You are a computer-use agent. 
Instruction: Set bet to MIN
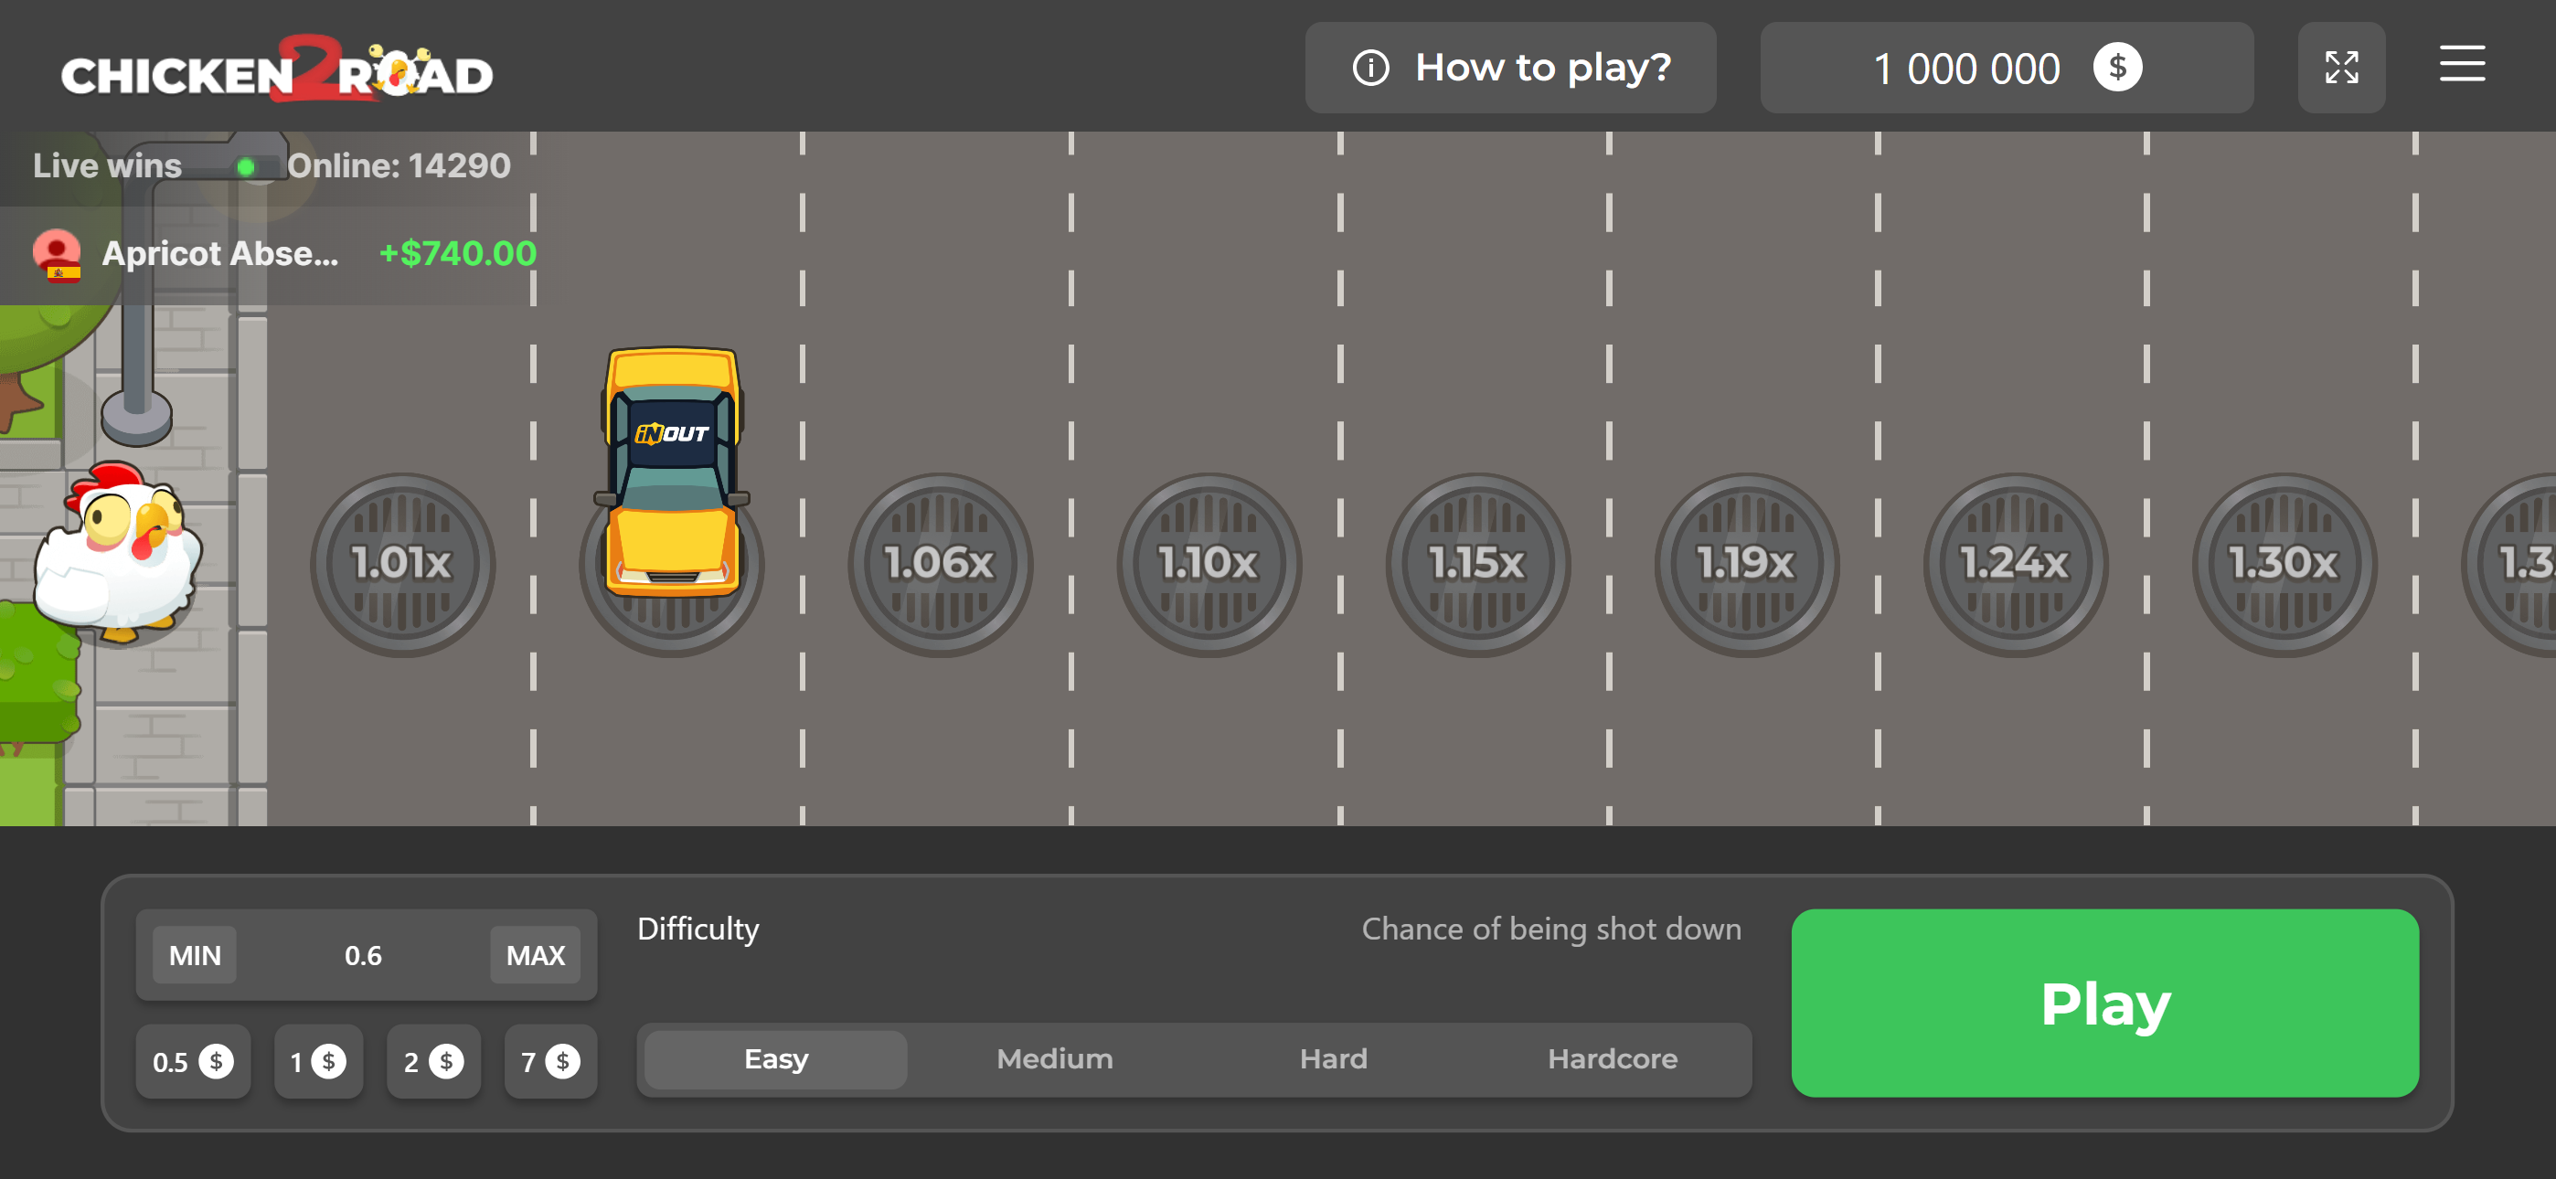tap(195, 955)
